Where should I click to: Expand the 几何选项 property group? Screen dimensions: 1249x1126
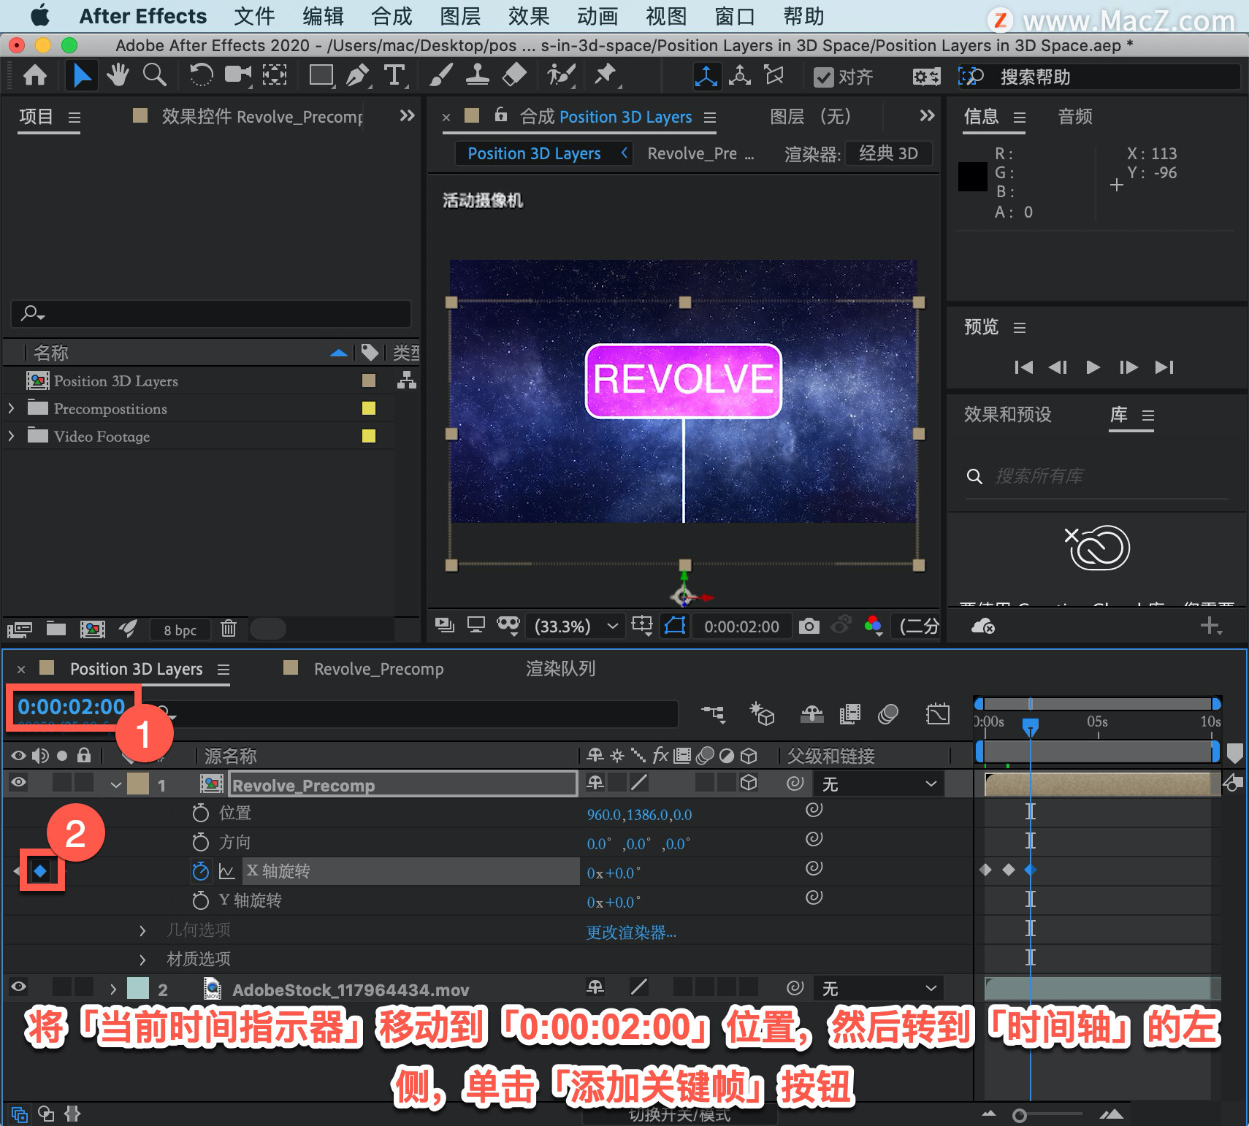[142, 930]
